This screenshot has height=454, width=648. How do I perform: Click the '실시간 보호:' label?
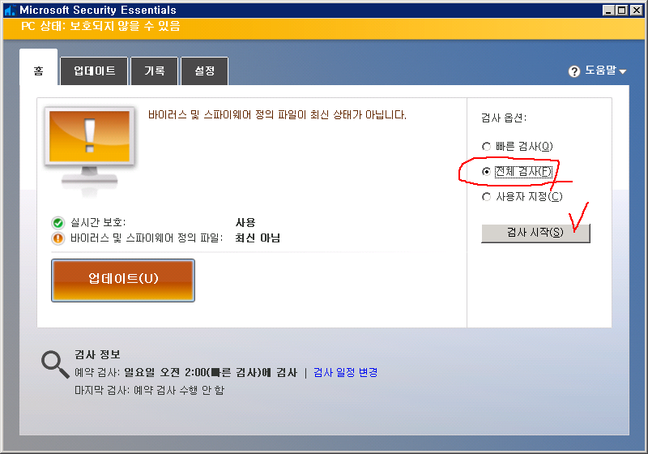click(98, 223)
